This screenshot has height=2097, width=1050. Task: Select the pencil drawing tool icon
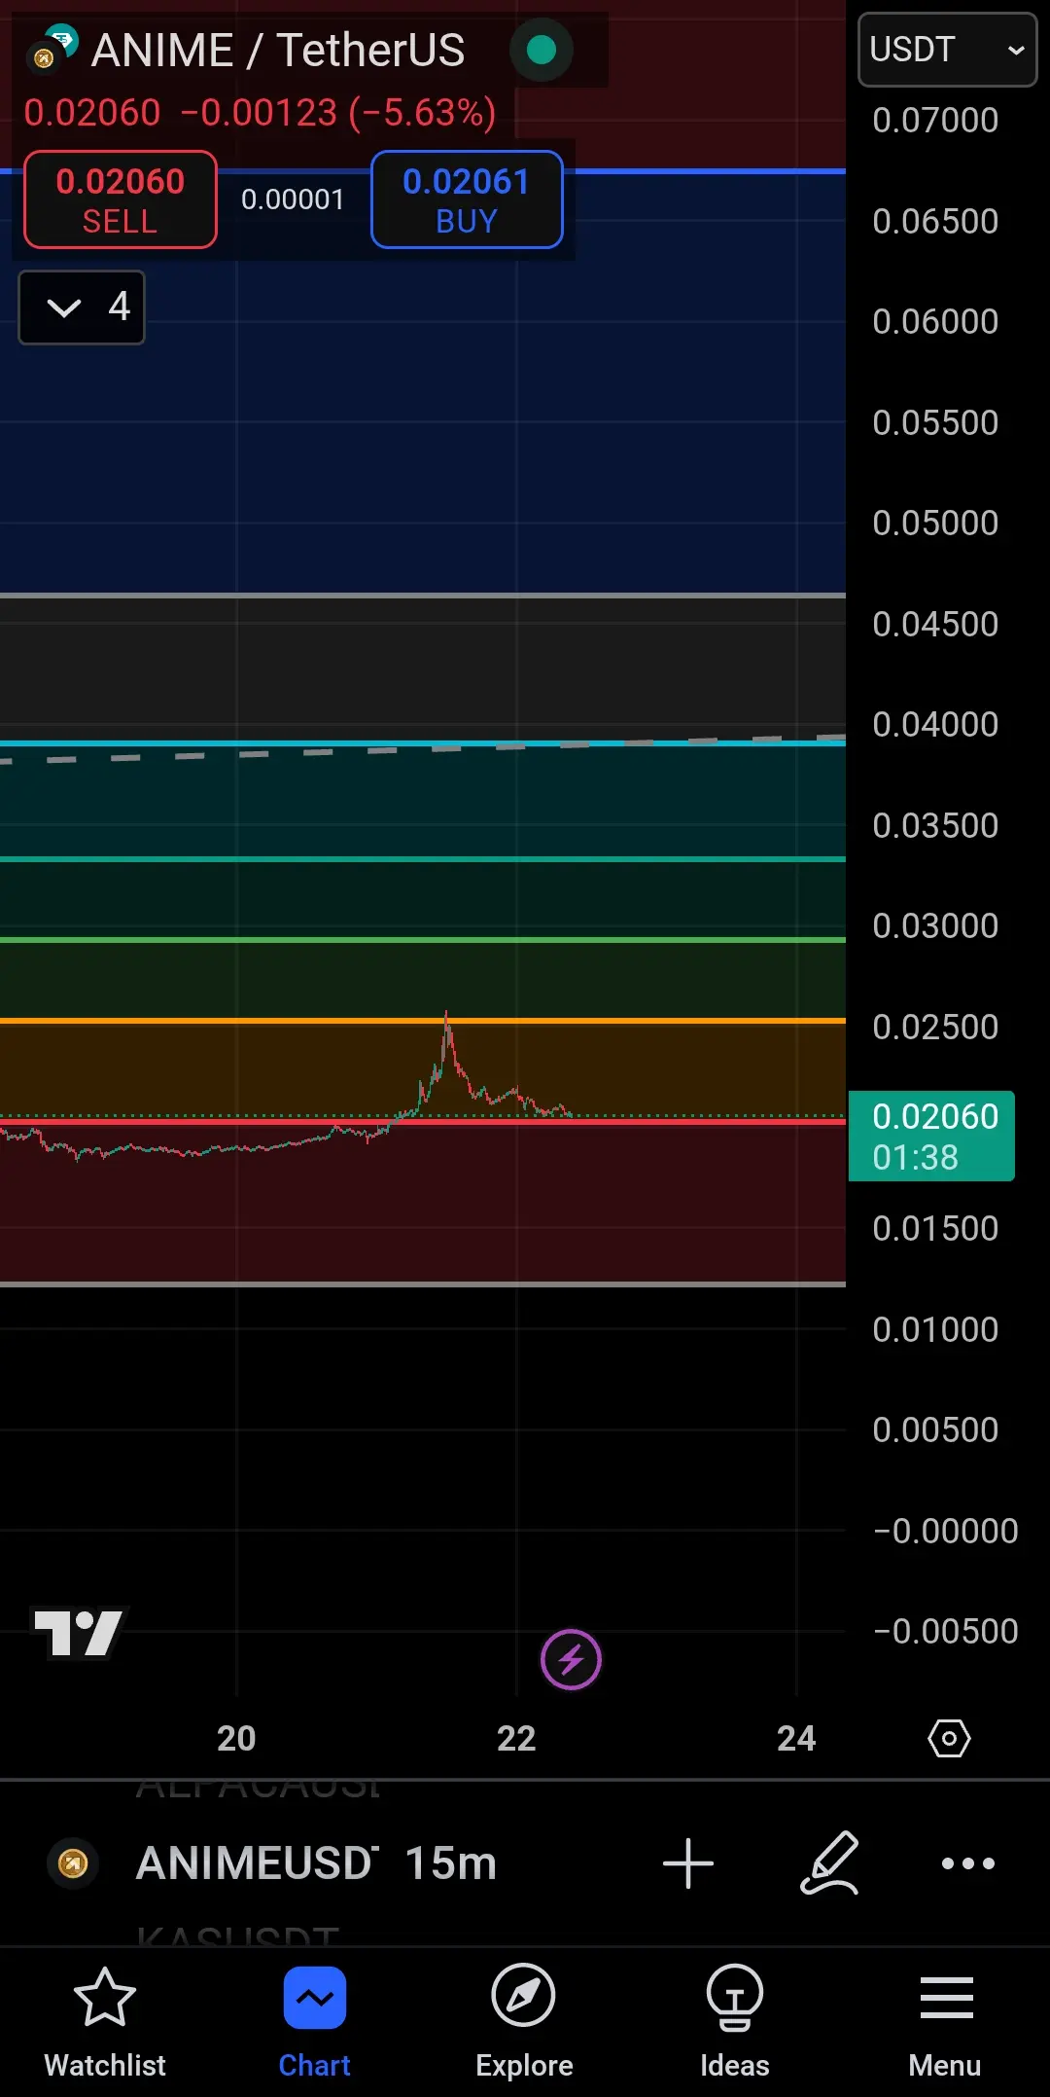(x=829, y=1863)
